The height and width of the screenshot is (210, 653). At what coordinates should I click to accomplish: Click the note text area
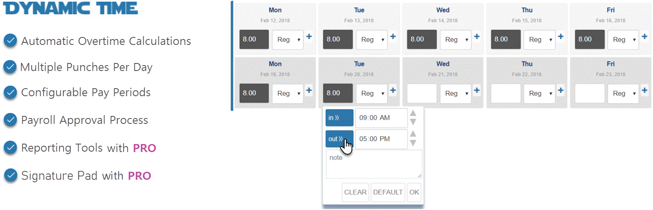(x=374, y=164)
